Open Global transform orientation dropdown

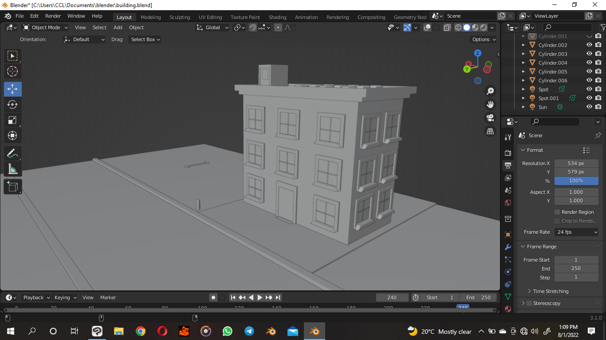[x=212, y=27]
